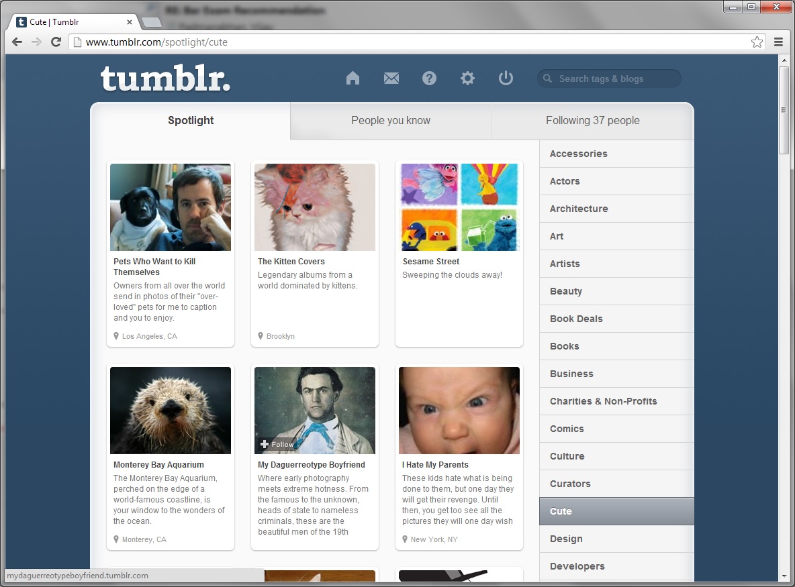Click 'Legendary albums from a' description text

pyautogui.click(x=305, y=275)
